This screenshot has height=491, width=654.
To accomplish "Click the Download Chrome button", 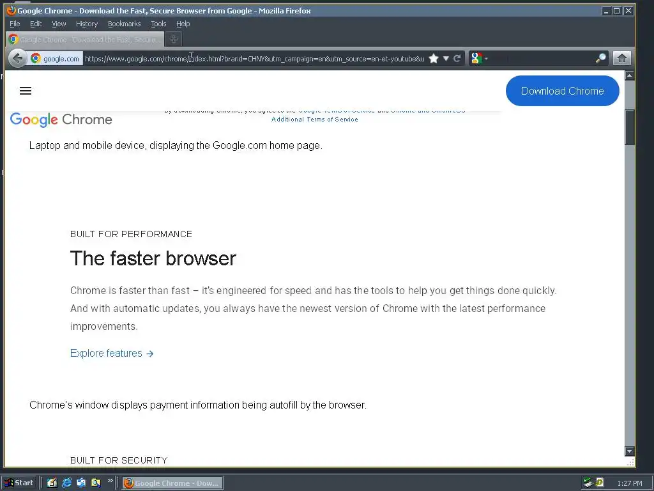I will (x=562, y=91).
